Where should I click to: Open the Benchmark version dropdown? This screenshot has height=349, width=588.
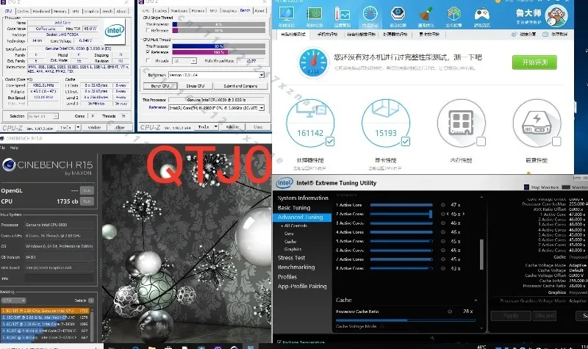(262, 75)
